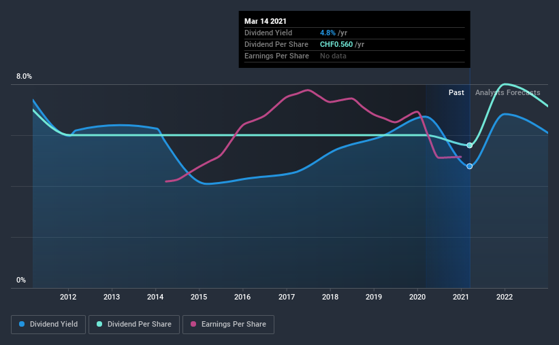
Task: Click the pink Earnings Per Share legend dot
Action: tap(193, 324)
